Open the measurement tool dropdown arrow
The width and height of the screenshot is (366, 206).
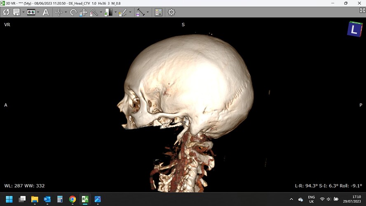(148, 12)
